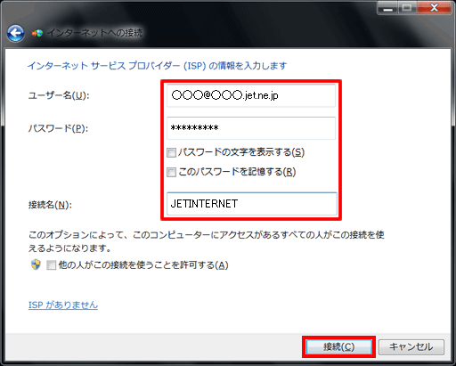This screenshot has width=456, height=366.
Task: Click the ユーザー名(U) label
Action: coord(59,95)
